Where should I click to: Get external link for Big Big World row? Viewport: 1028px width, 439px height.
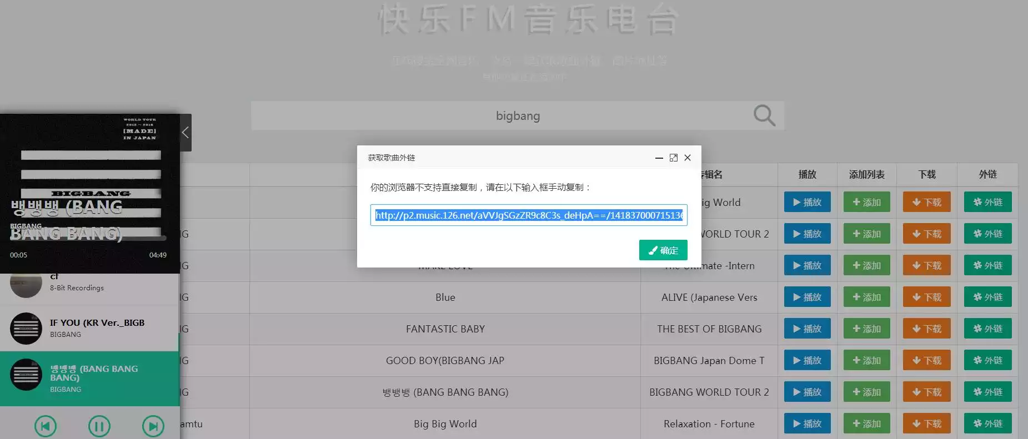coord(987,423)
